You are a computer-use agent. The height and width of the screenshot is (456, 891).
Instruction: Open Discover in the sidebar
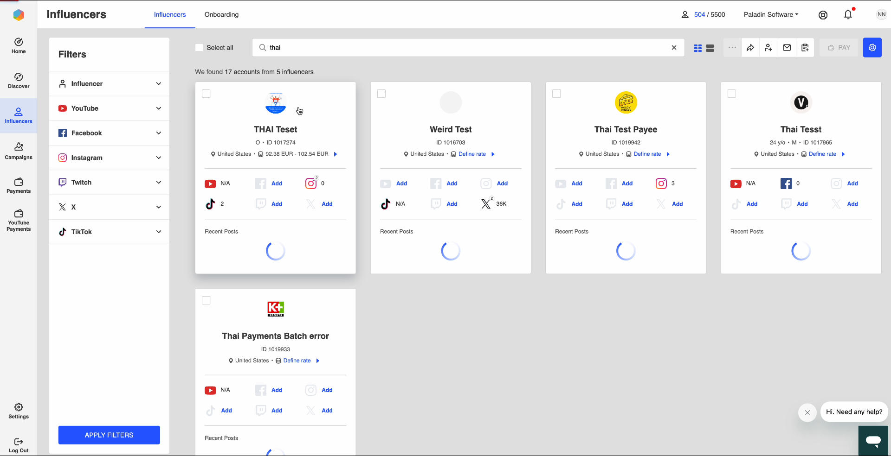(x=19, y=81)
